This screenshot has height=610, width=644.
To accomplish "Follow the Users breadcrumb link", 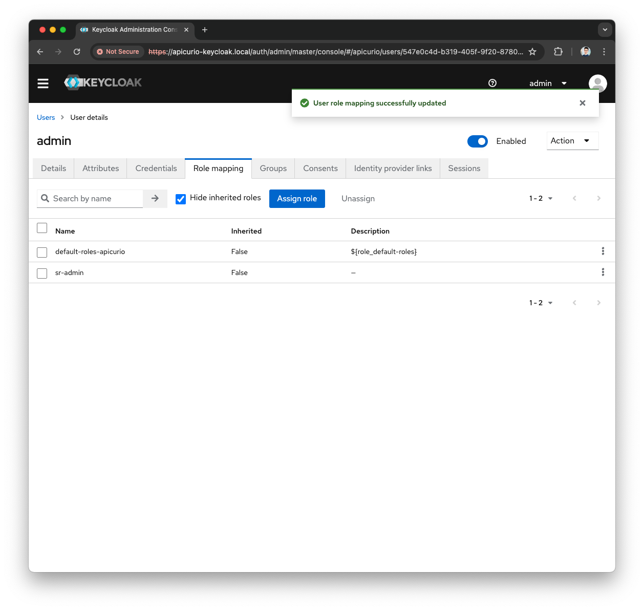I will pos(46,117).
